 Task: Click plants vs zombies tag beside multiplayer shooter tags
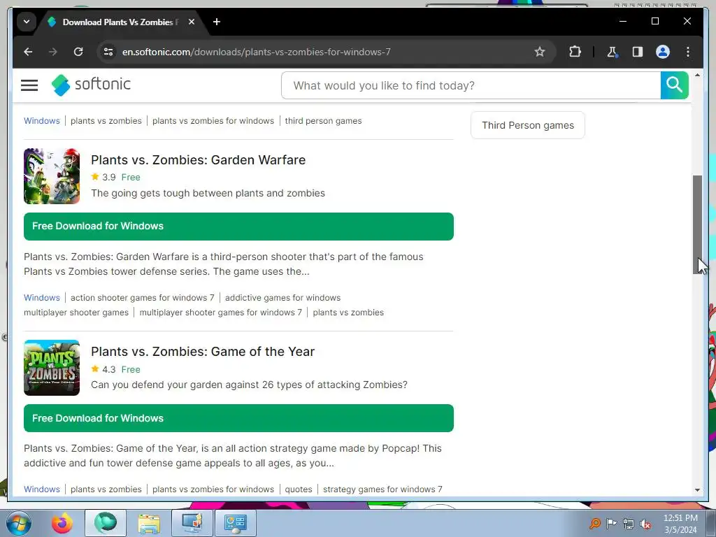point(348,313)
